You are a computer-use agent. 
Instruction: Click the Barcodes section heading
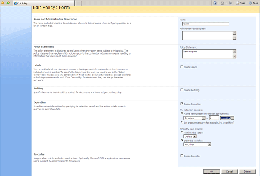tap(39, 154)
